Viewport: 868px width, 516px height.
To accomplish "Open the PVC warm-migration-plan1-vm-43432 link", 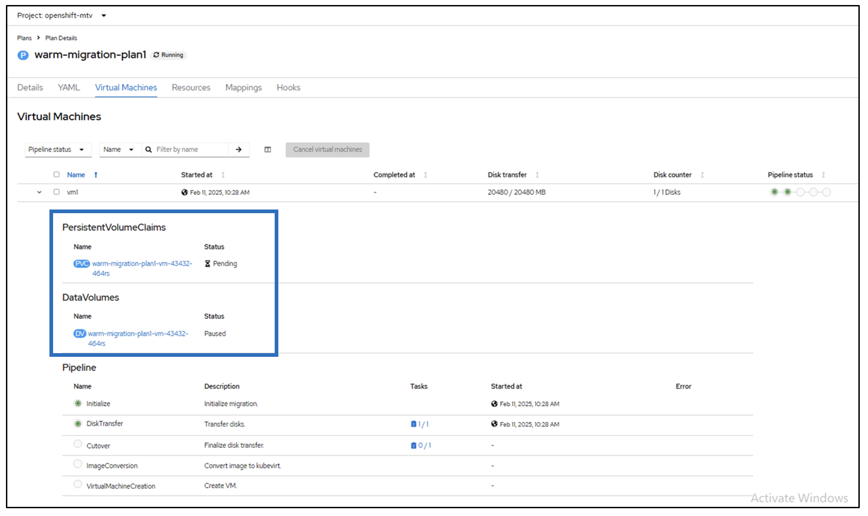I will [x=142, y=264].
